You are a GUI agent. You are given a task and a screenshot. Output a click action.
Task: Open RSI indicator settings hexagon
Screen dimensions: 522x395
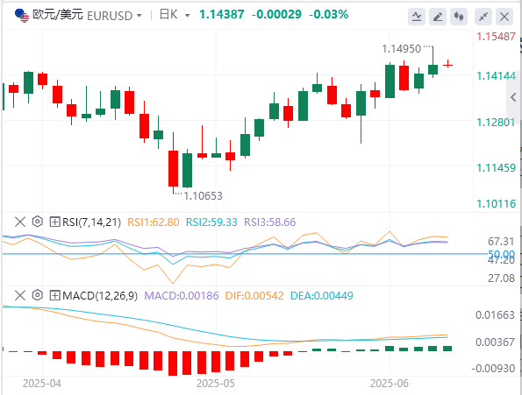coord(37,222)
